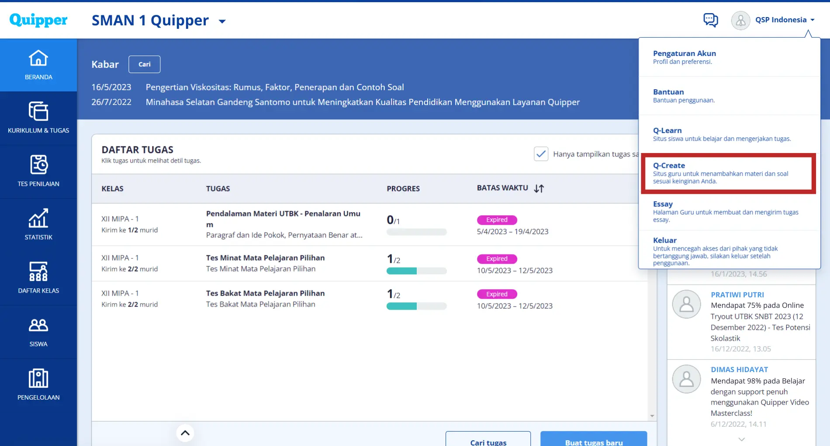Click Expired badge on Pendalaman Materi row
This screenshot has width=830, height=446.
(497, 220)
